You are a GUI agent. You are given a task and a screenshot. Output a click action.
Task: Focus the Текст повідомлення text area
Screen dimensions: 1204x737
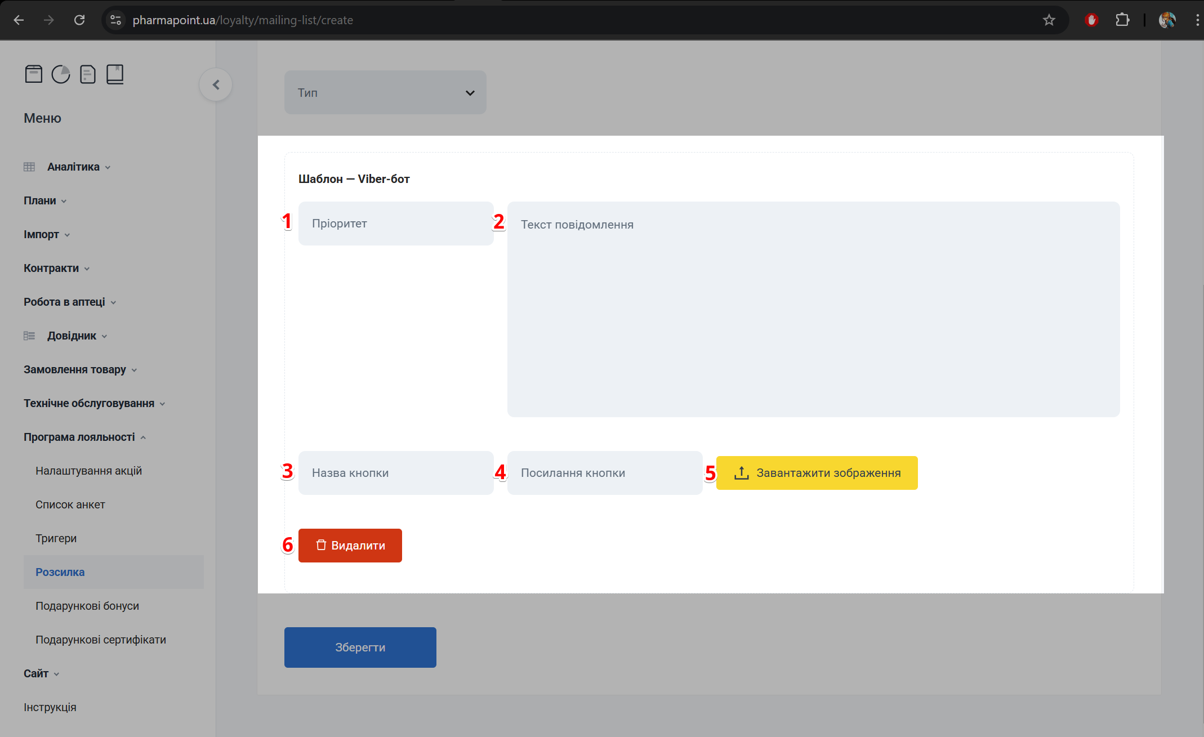[813, 309]
